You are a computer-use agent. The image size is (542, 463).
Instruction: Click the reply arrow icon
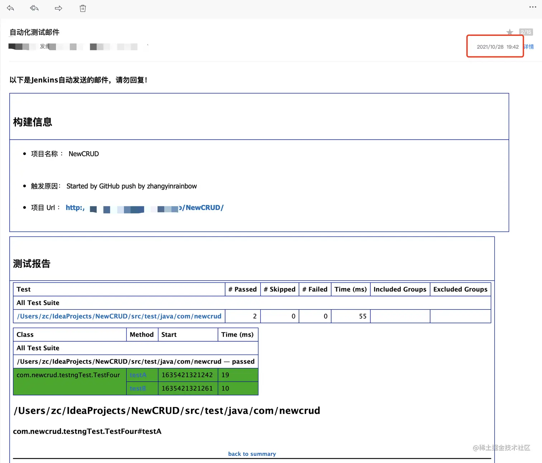coord(10,8)
